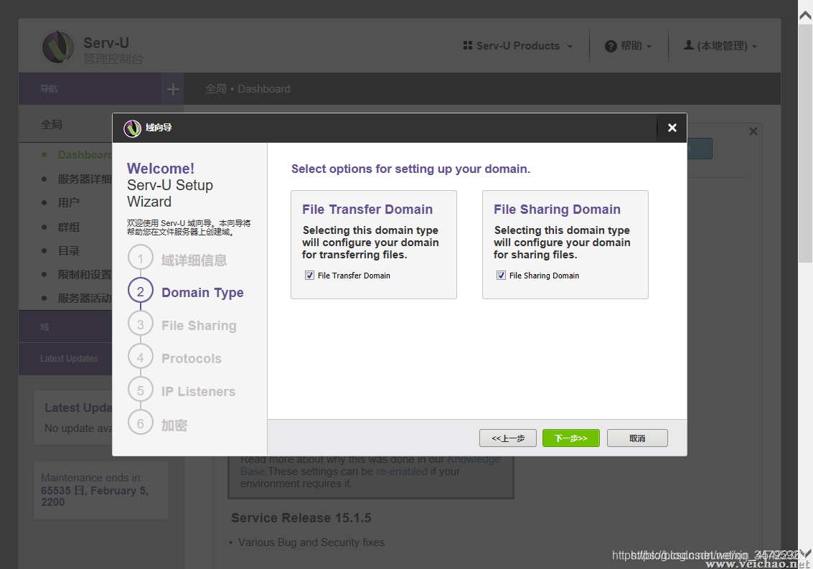The height and width of the screenshot is (569, 813).
Task: Expand the 域 section in sidebar
Action: 65,326
